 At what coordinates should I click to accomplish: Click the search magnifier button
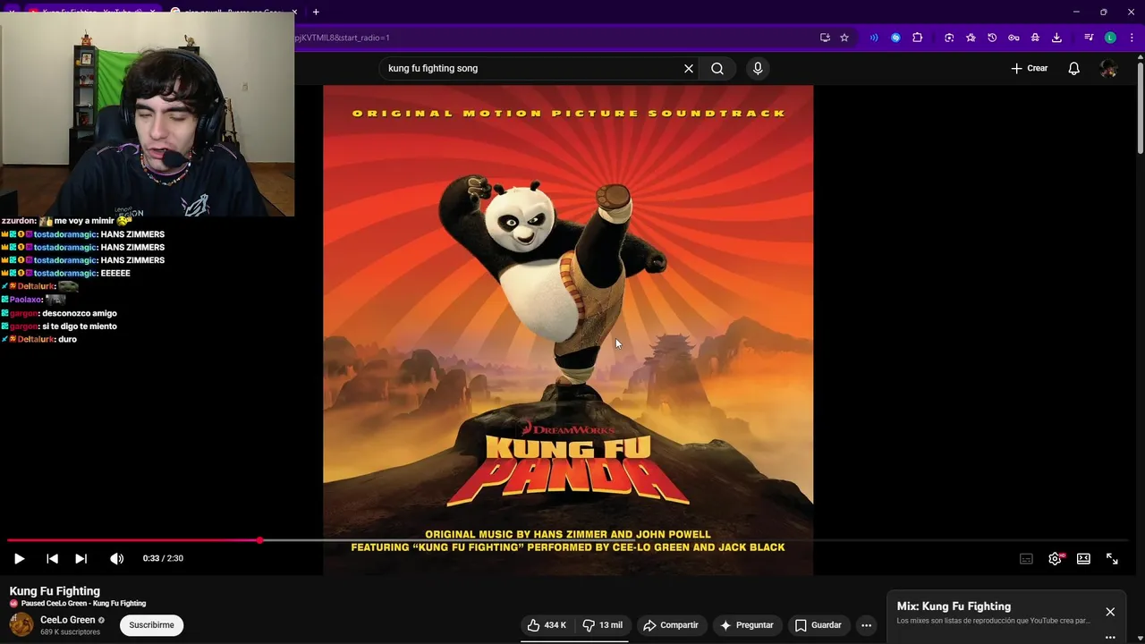coord(717,69)
